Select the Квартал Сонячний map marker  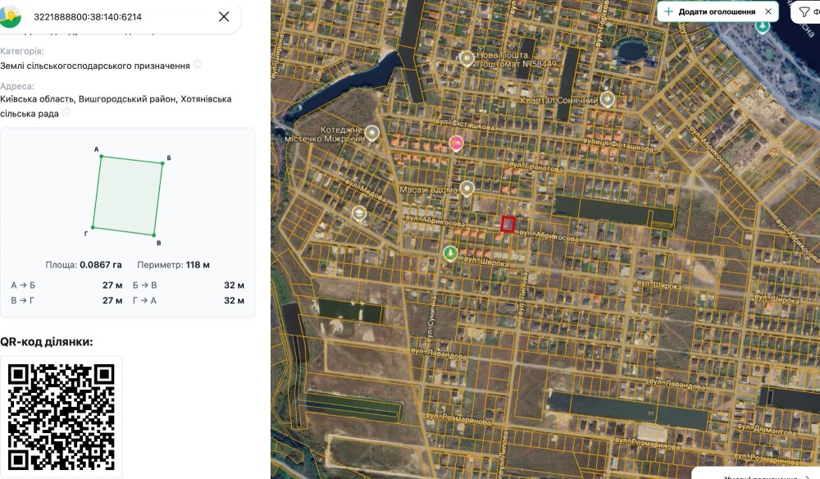coord(607,98)
